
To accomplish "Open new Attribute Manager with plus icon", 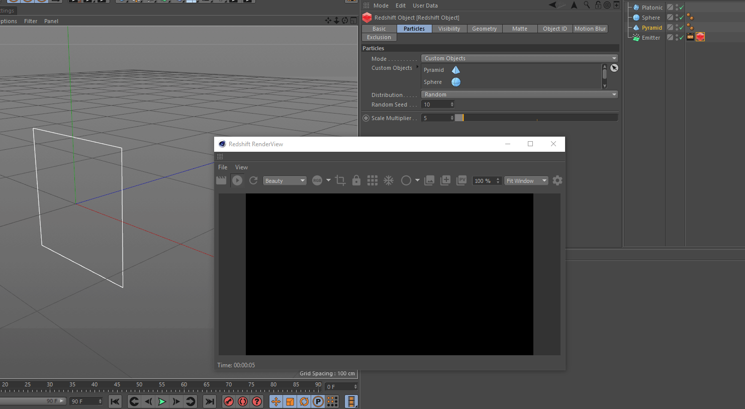I will tap(616, 5).
